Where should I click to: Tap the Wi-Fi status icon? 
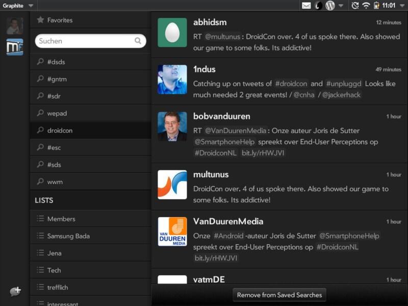[x=366, y=6]
